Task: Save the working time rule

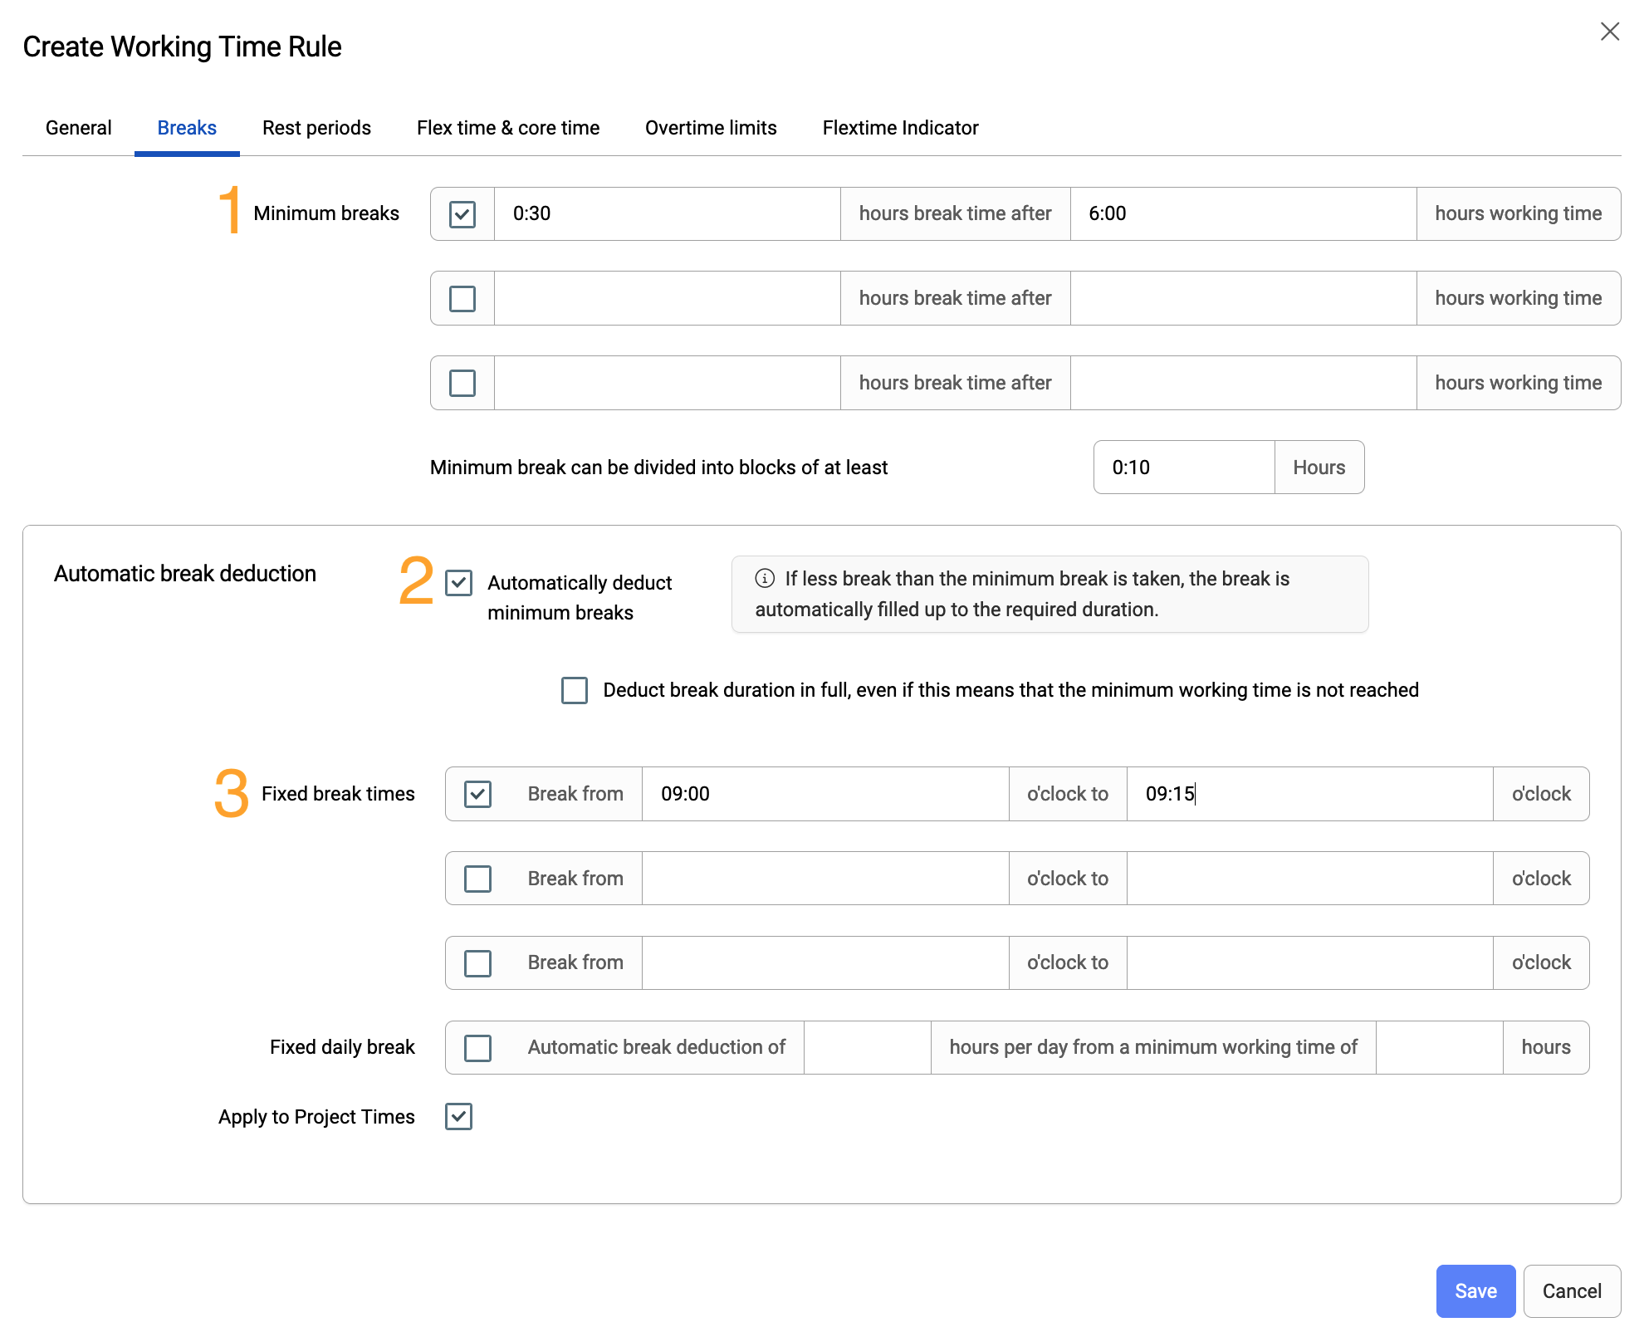Action: click(1475, 1291)
